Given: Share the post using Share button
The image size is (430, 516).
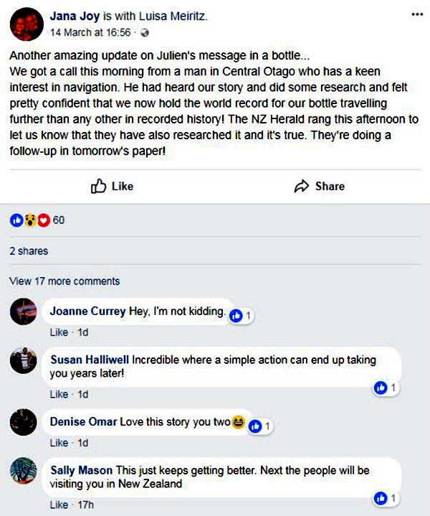Looking at the screenshot, I should pos(320,186).
